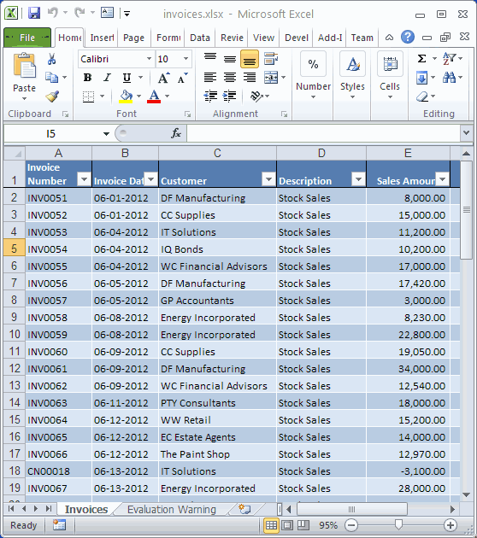
Task: Click the zoom slider handle
Action: pyautogui.click(x=398, y=524)
